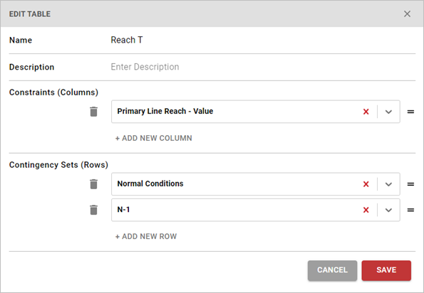Click Add New Row
The image size is (424, 293).
coord(146,236)
